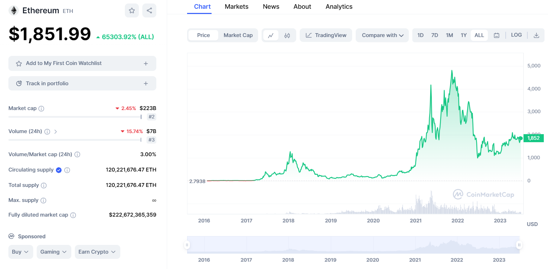Click the 2.7938 starting price label
This screenshot has height=269, width=548.
pos(197,181)
